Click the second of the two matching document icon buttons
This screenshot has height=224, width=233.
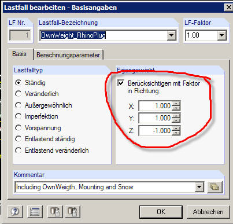click(x=72, y=212)
